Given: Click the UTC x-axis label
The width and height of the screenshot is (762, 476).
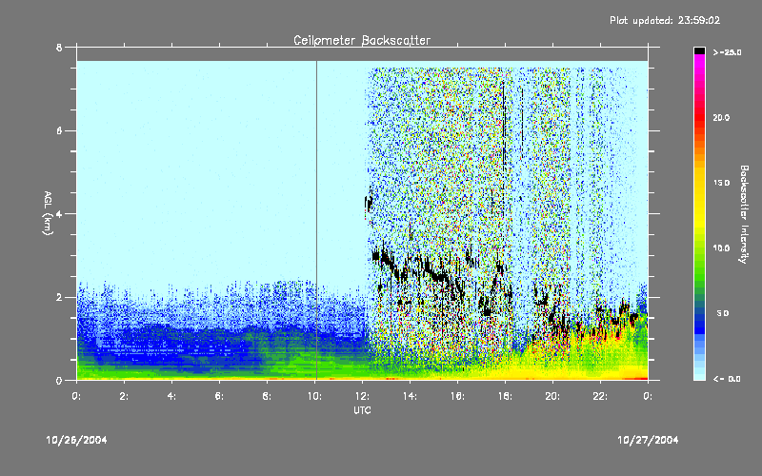Looking at the screenshot, I should [x=362, y=410].
